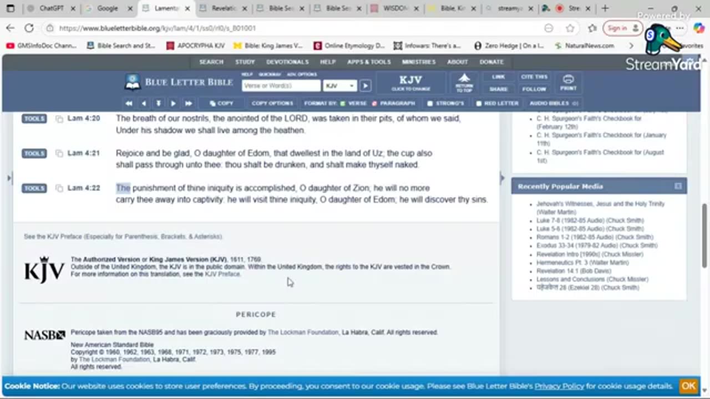Open the Privacy Policy link
710x399 pixels.
click(559, 386)
